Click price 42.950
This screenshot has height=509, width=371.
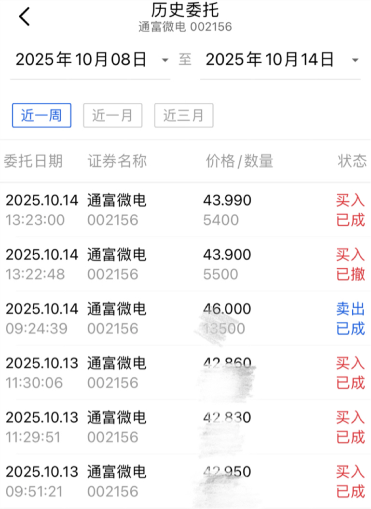click(227, 471)
